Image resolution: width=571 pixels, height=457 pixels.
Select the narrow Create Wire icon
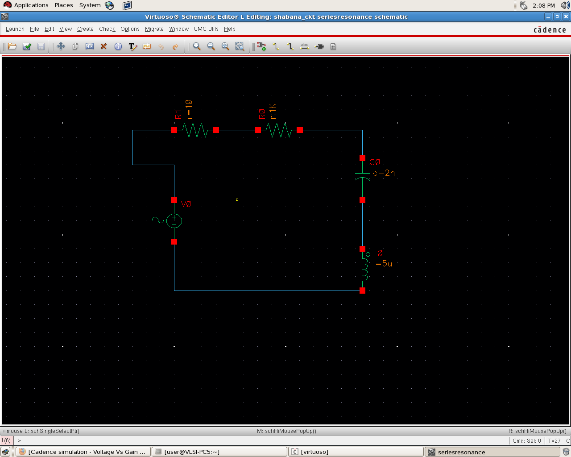tap(276, 46)
